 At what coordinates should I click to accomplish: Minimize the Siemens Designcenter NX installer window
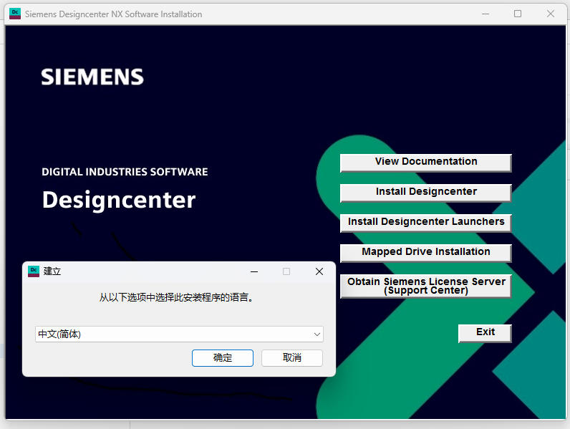(486, 14)
